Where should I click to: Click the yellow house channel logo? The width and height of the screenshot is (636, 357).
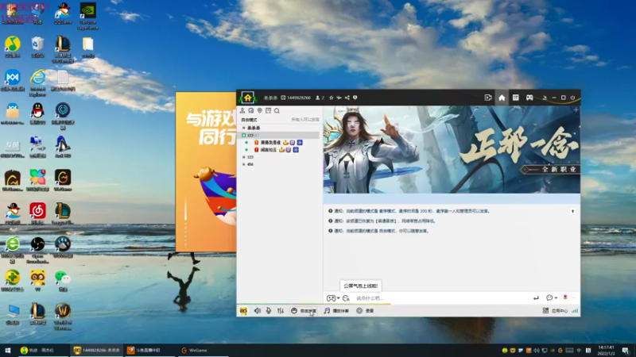247,97
